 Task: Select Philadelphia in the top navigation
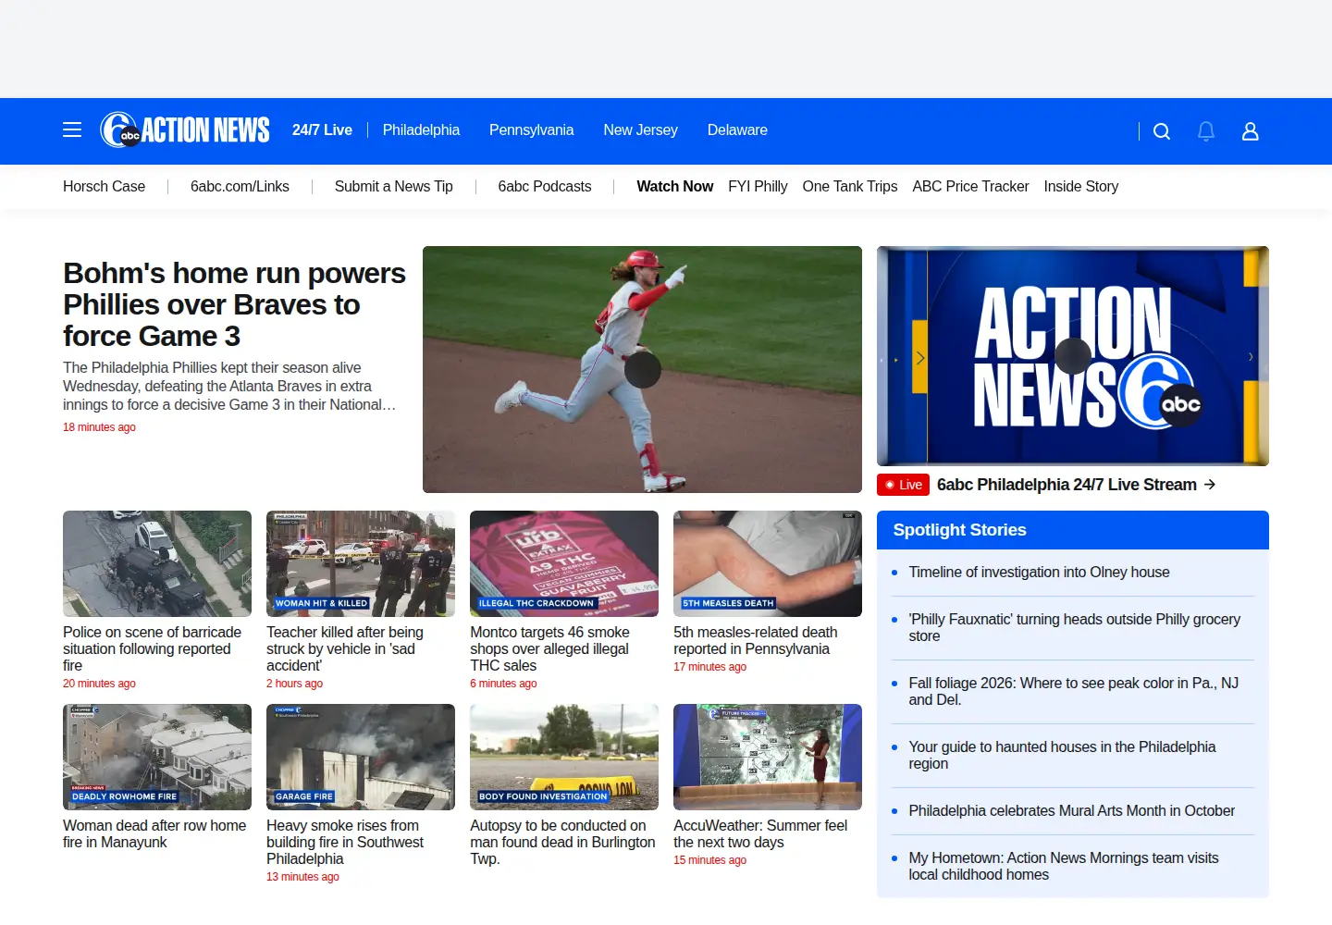[421, 130]
